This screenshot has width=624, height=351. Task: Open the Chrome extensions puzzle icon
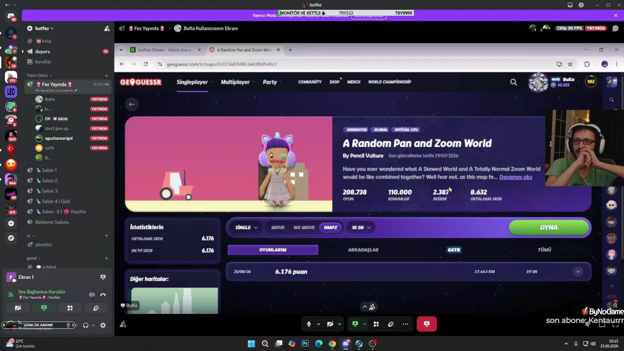pos(587,64)
